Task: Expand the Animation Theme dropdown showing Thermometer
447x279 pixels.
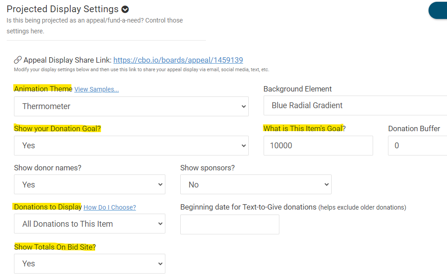Action: [x=131, y=106]
